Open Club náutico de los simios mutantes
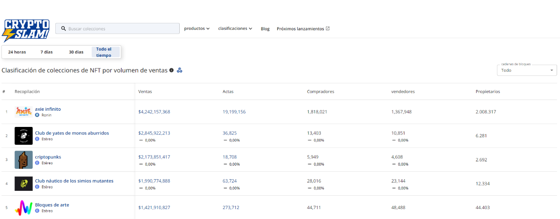This screenshot has width=560, height=219. [74, 181]
